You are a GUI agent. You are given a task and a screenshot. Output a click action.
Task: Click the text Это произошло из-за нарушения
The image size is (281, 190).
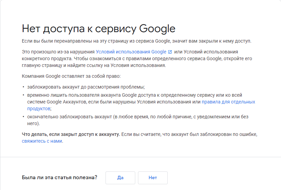(x=58, y=52)
